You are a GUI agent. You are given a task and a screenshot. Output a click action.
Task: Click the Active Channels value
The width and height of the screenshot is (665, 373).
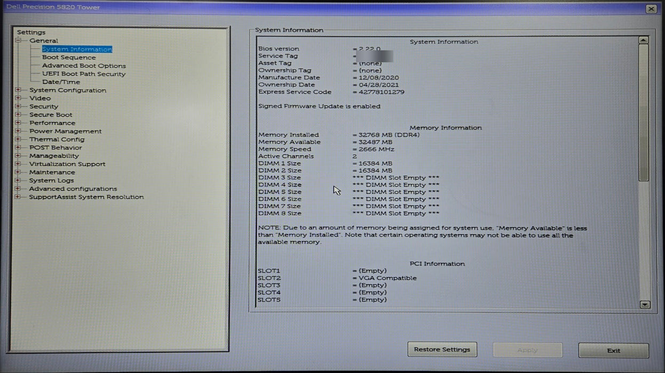(355, 157)
